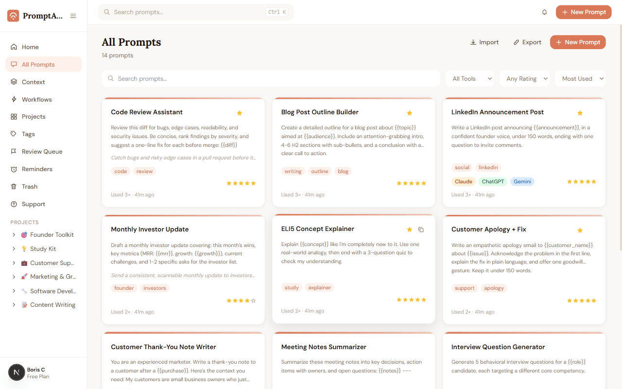Open the Meeting Notes Summarizer card
The width and height of the screenshot is (622, 389).
(354, 361)
